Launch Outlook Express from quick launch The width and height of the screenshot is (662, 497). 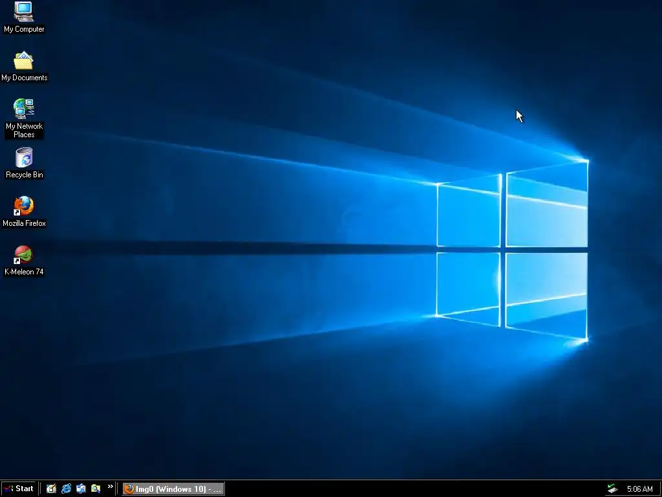[81, 489]
